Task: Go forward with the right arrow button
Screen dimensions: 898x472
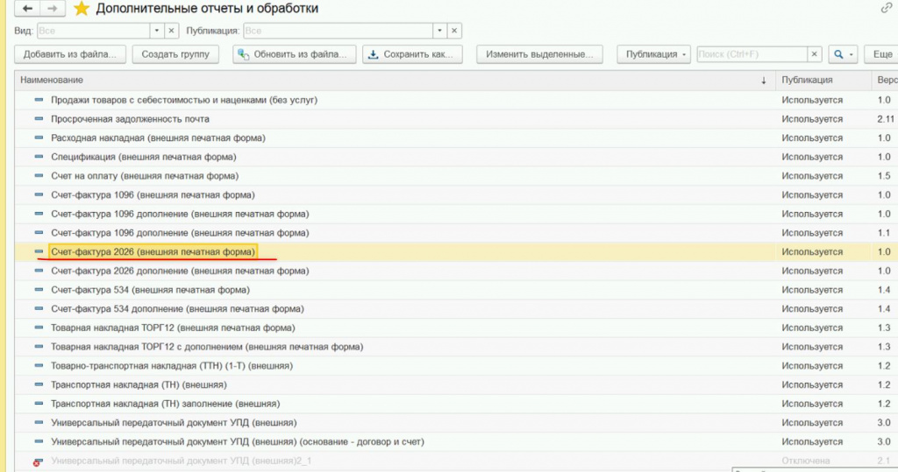Action: pos(52,9)
